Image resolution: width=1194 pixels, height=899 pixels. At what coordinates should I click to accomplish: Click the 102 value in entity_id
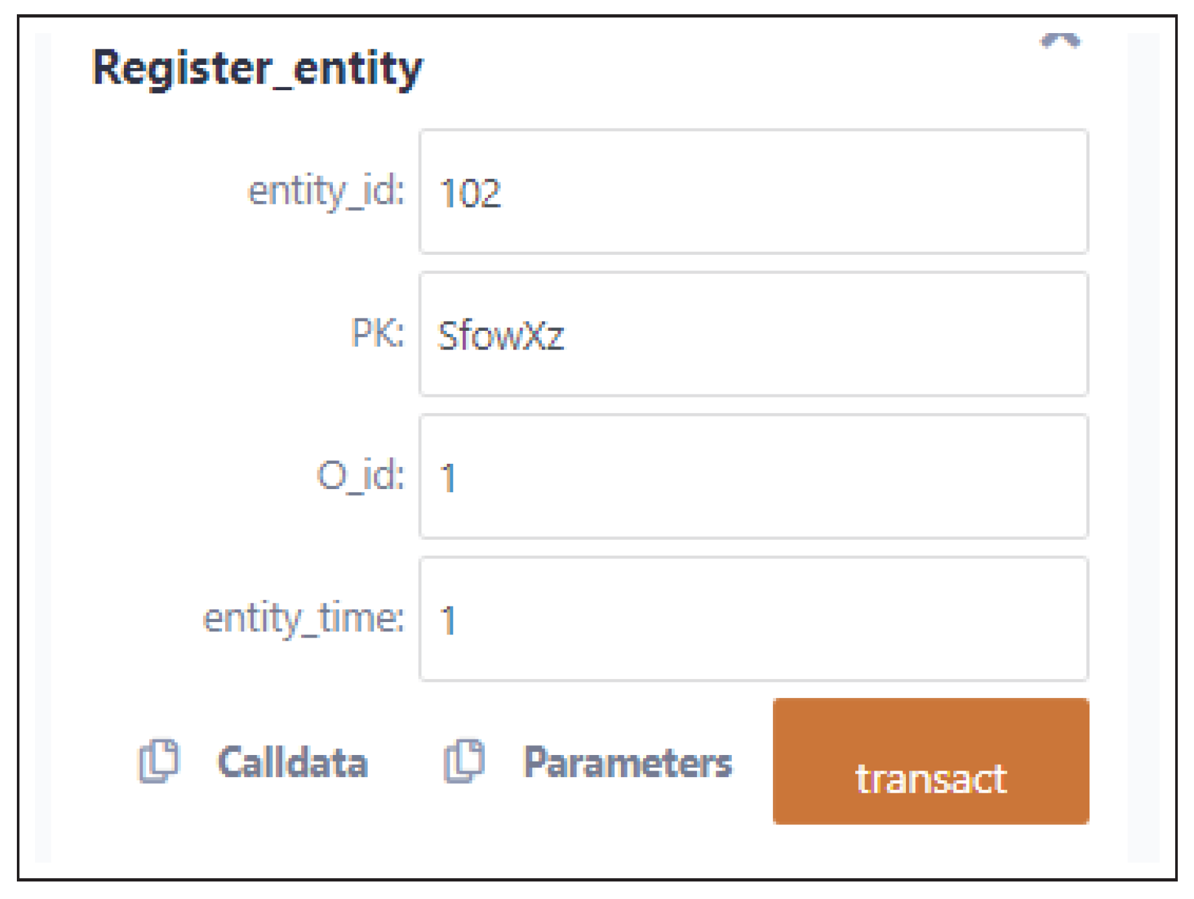[470, 193]
